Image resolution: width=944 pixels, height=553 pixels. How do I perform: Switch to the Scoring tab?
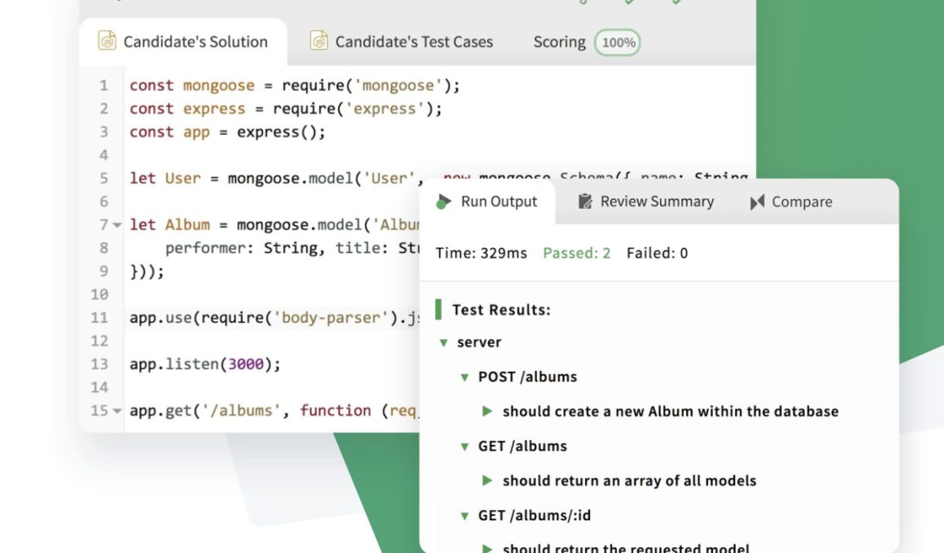[559, 42]
